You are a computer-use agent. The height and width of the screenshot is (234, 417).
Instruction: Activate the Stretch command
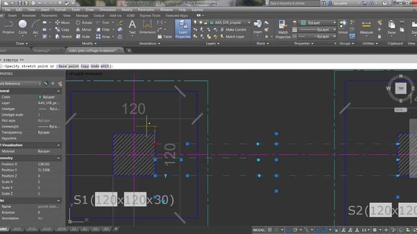tap(64, 36)
